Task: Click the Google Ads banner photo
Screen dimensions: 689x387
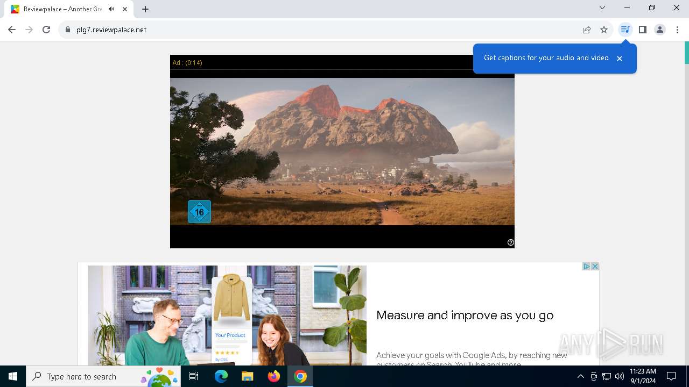Action: pyautogui.click(x=227, y=316)
